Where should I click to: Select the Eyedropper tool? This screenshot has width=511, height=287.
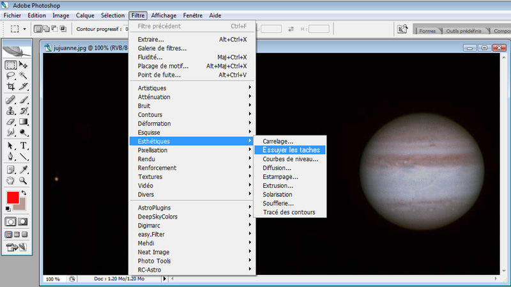(23, 169)
